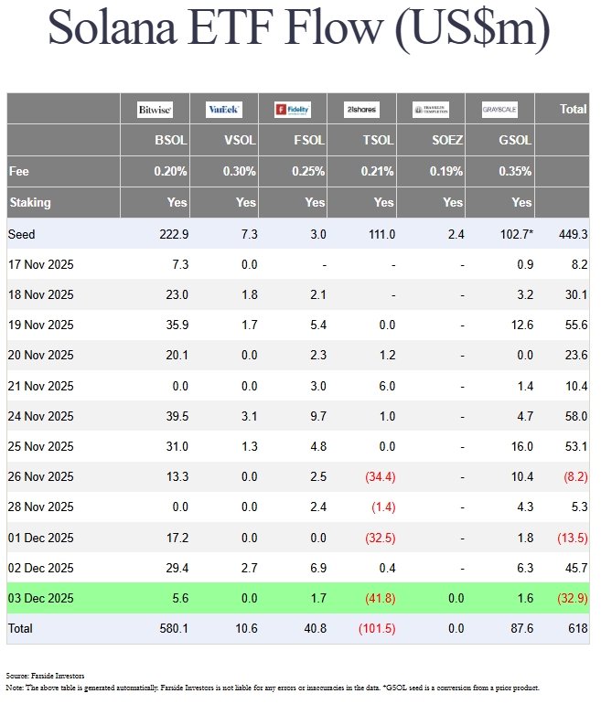The width and height of the screenshot is (601, 704).
Task: Click the GSOL ticker header
Action: point(516,141)
